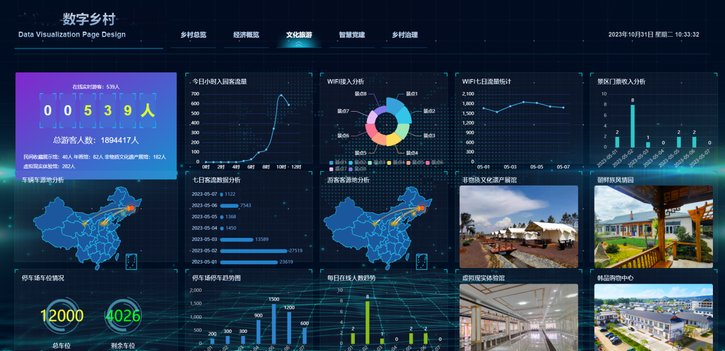The width and height of the screenshot is (725, 351).
Task: Switch to the 乡村总览 tab
Action: [193, 35]
